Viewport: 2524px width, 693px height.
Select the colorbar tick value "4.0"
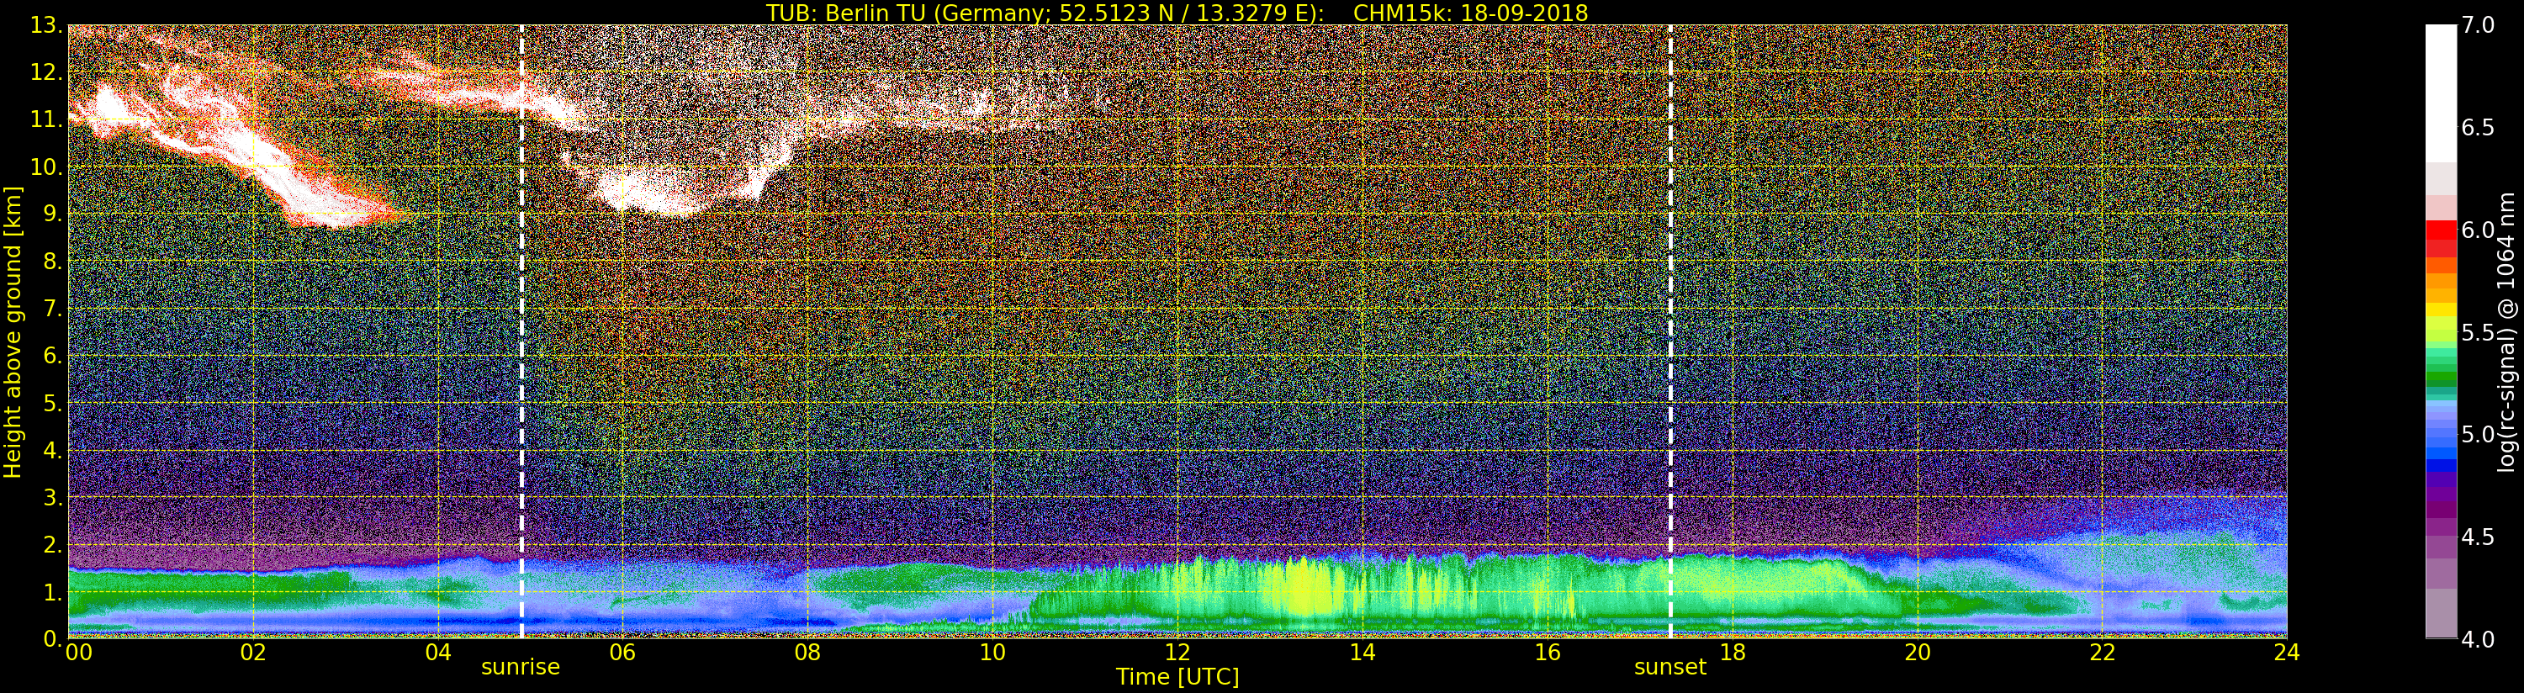[x=2477, y=639]
